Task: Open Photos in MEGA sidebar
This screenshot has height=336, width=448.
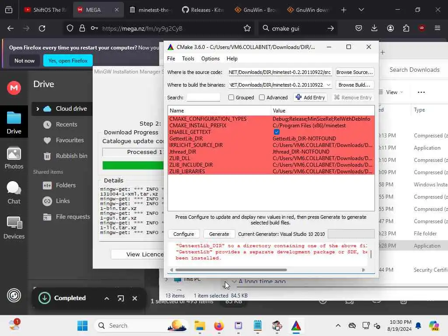Action: click(14, 158)
